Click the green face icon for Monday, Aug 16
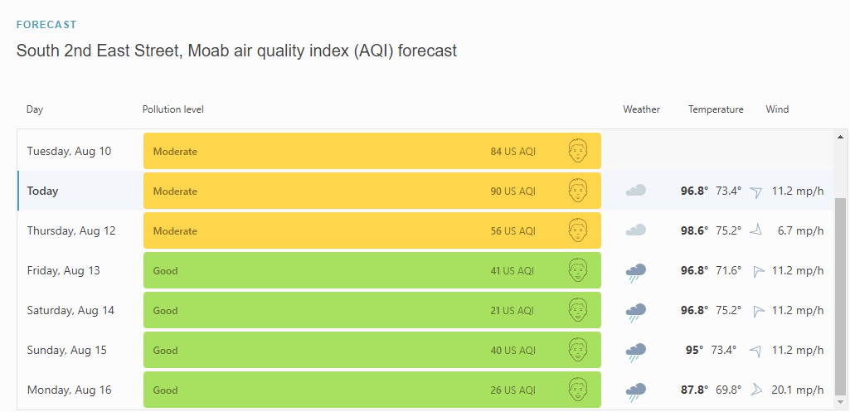The height and width of the screenshot is (412, 850). click(578, 390)
